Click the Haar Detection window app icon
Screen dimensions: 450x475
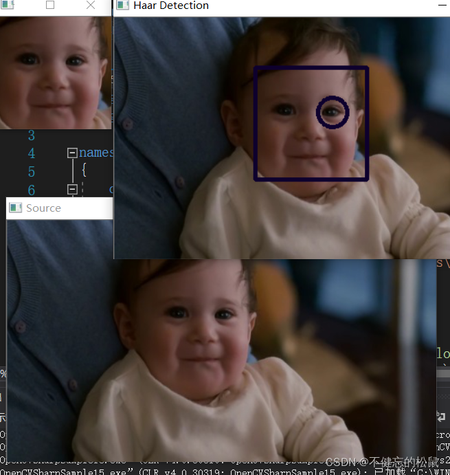point(123,5)
